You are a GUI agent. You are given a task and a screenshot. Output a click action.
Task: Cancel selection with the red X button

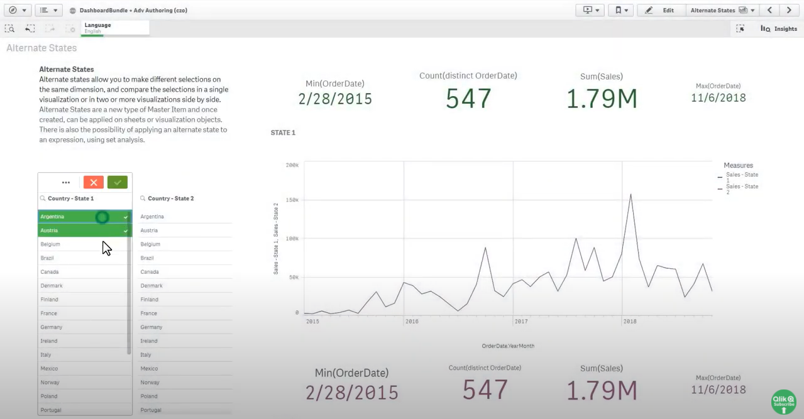93,182
